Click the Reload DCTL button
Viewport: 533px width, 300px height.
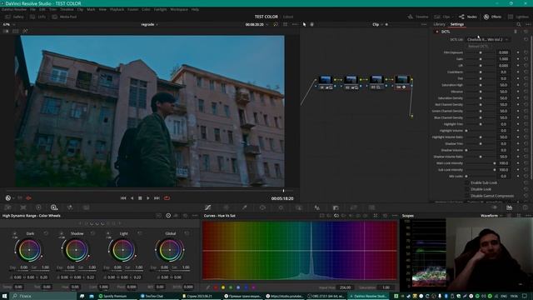click(x=478, y=47)
